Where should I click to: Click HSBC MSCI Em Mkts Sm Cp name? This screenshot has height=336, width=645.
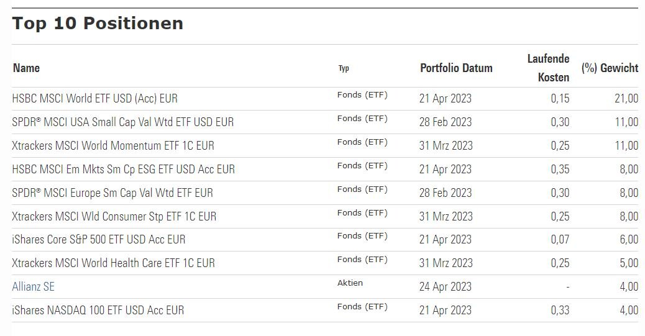click(x=124, y=170)
